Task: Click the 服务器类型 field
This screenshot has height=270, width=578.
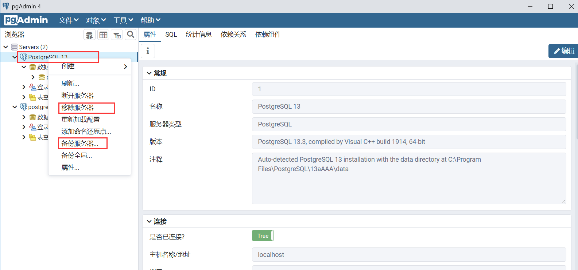Action: 409,124
